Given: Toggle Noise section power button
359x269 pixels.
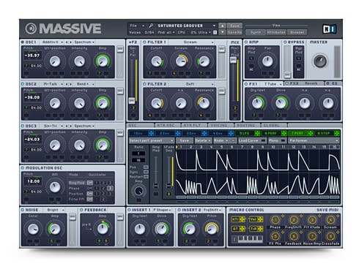Looking at the screenshot, I should pos(23,210).
